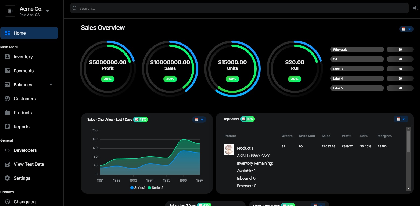The image size is (420, 206).
Task: Click the Wholesale label bar
Action: click(357, 49)
